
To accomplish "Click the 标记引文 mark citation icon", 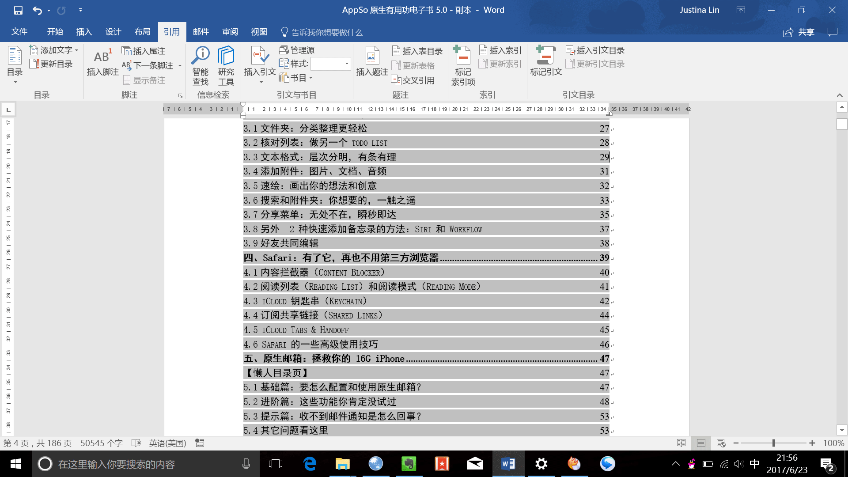I will pos(546,55).
